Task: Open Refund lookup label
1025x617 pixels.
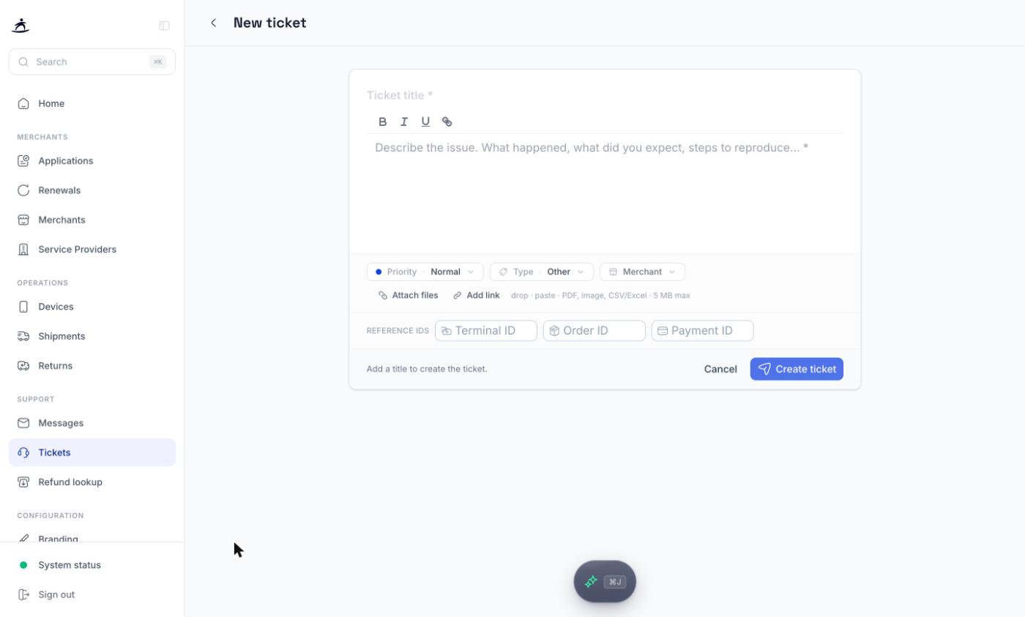Action: 70,482
